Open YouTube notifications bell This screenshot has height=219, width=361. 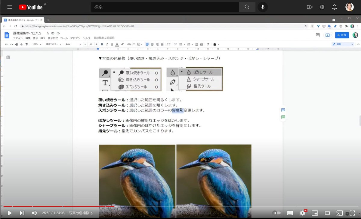335,7
